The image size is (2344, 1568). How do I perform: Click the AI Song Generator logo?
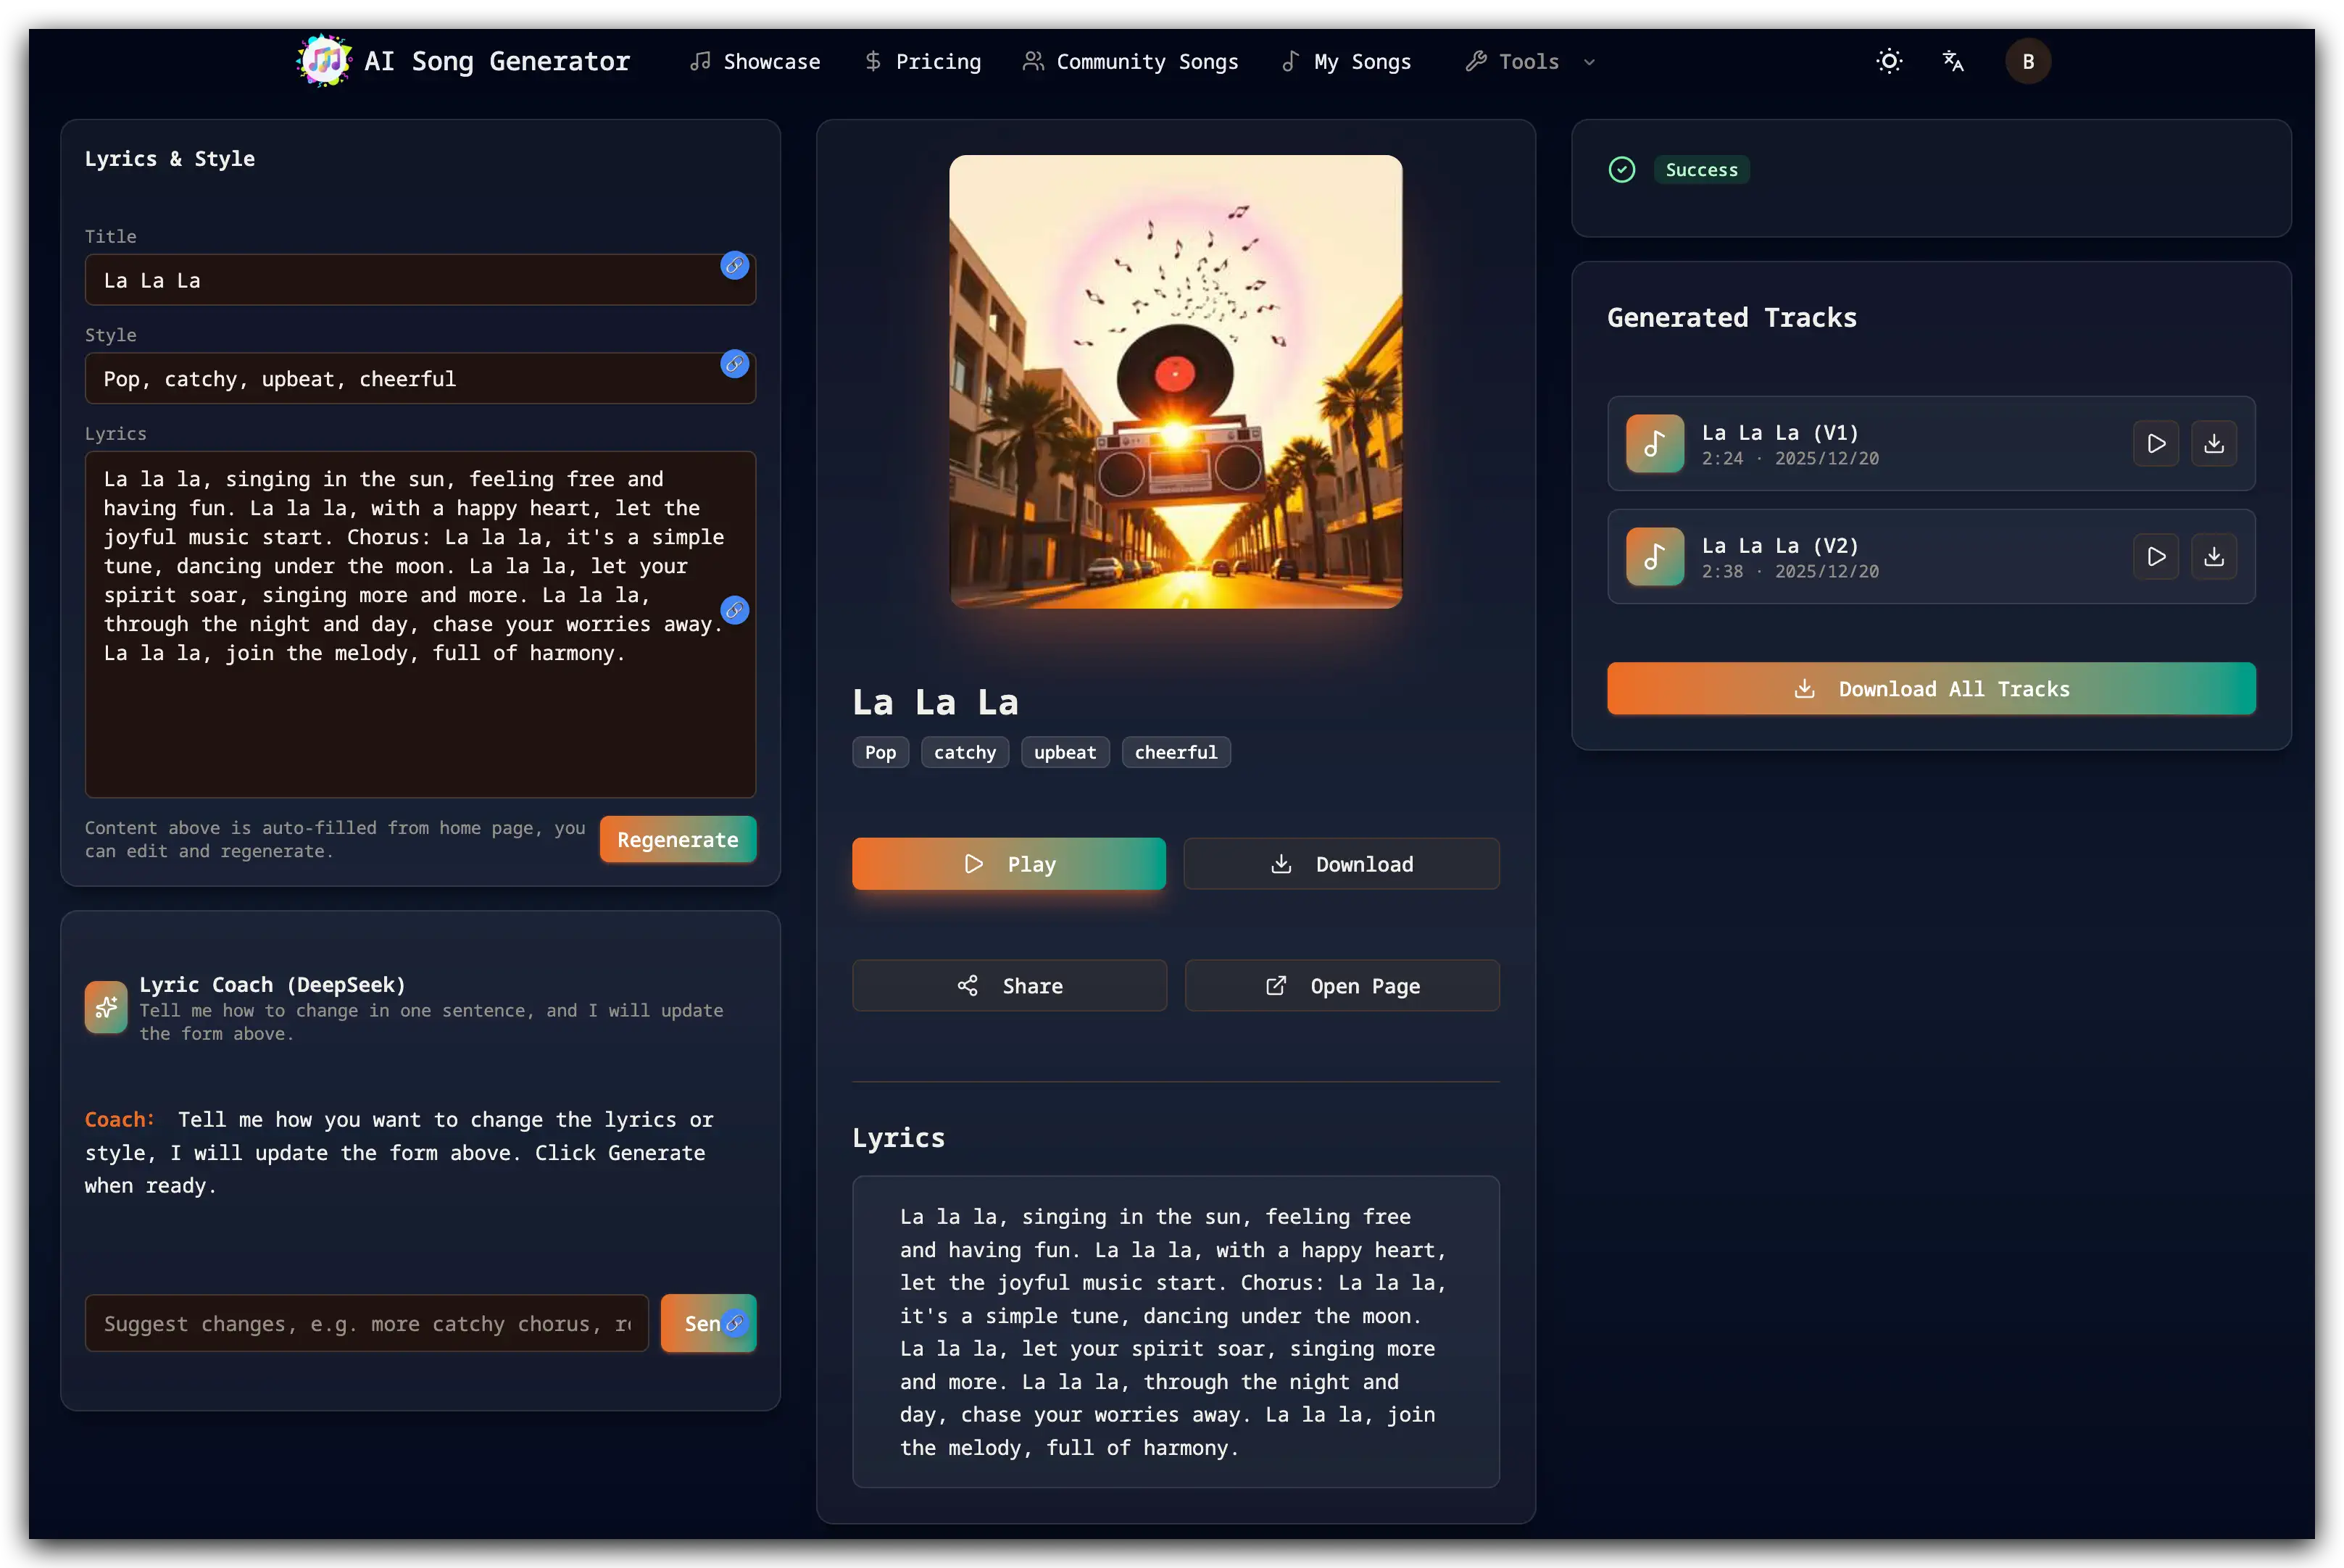322,60
